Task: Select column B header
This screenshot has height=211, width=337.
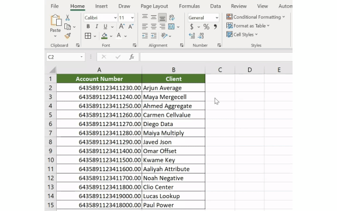Action: click(x=173, y=70)
